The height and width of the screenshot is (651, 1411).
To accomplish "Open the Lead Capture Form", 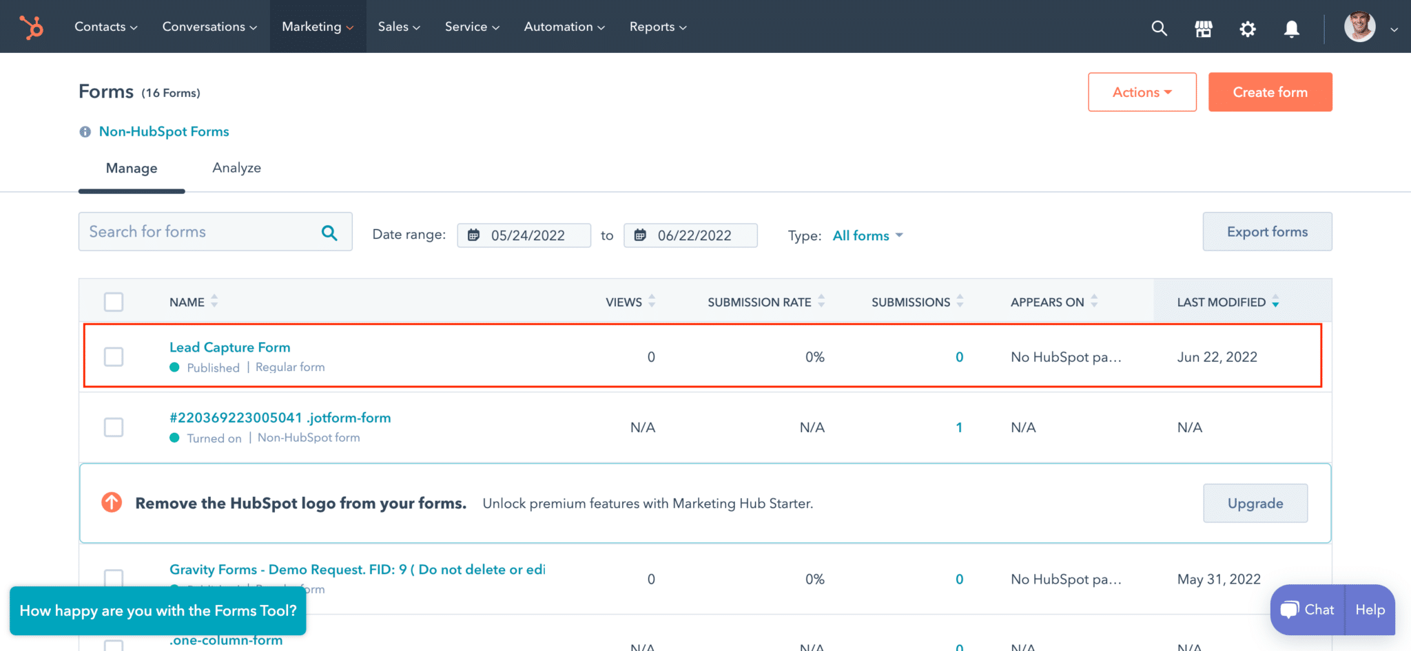I will [229, 347].
